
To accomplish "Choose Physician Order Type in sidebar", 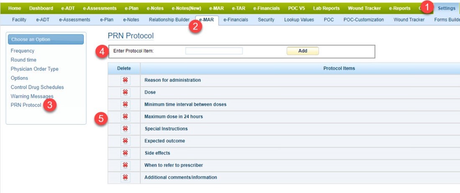I will click(x=34, y=69).
